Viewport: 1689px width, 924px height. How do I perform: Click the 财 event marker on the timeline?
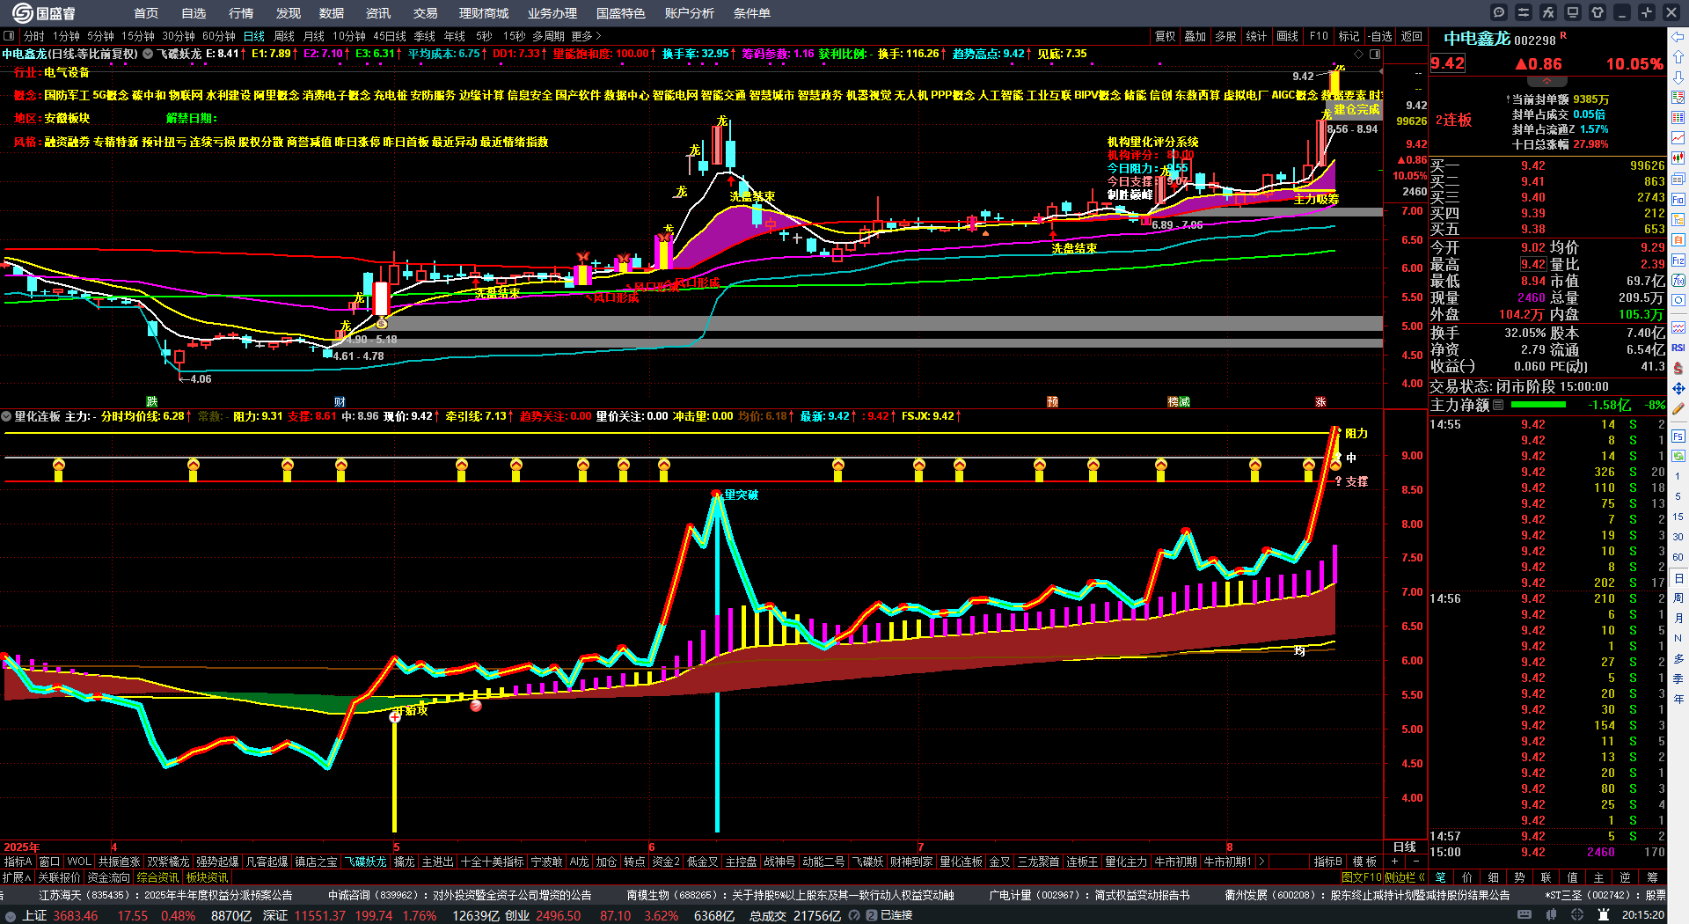click(x=340, y=401)
